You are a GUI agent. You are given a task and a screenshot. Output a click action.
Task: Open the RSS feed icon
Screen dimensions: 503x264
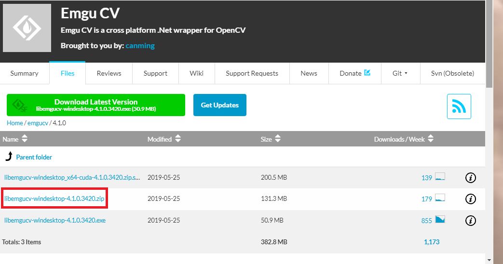tap(459, 106)
